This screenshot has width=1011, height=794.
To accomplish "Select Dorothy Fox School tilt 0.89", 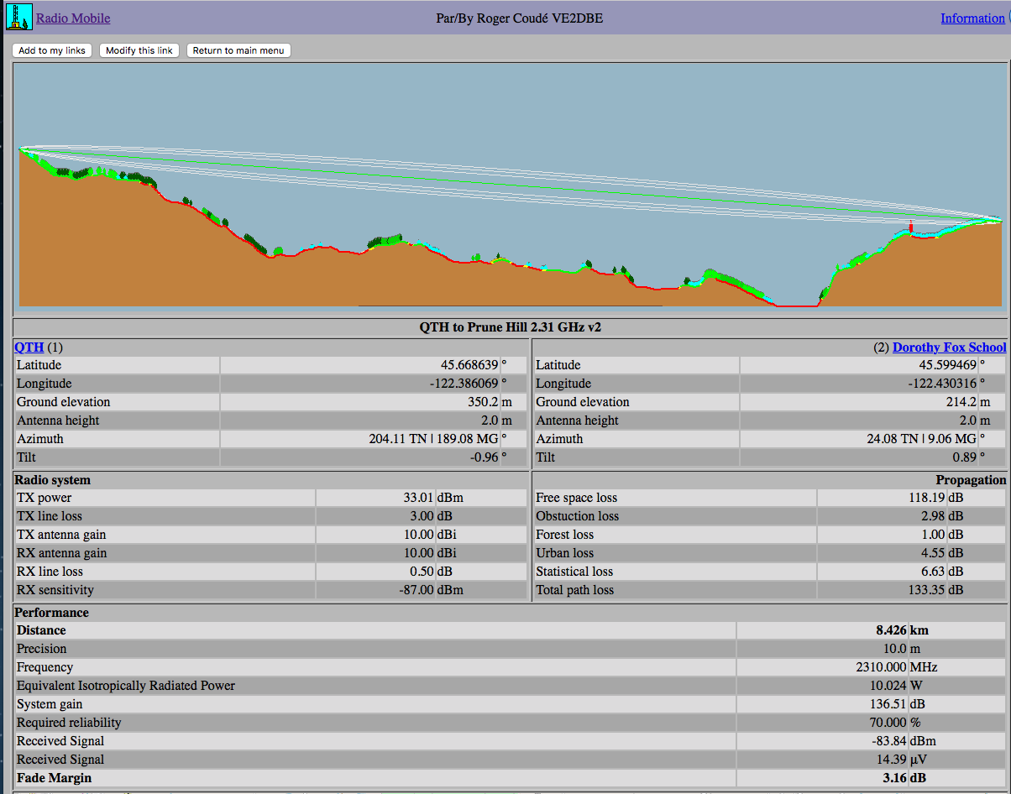I will coord(964,457).
